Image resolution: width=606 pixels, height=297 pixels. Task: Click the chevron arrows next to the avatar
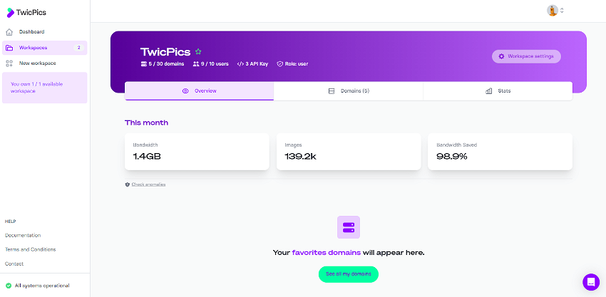[x=562, y=11]
